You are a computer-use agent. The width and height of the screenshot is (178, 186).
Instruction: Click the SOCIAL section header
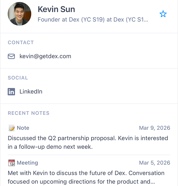[x=18, y=78]
